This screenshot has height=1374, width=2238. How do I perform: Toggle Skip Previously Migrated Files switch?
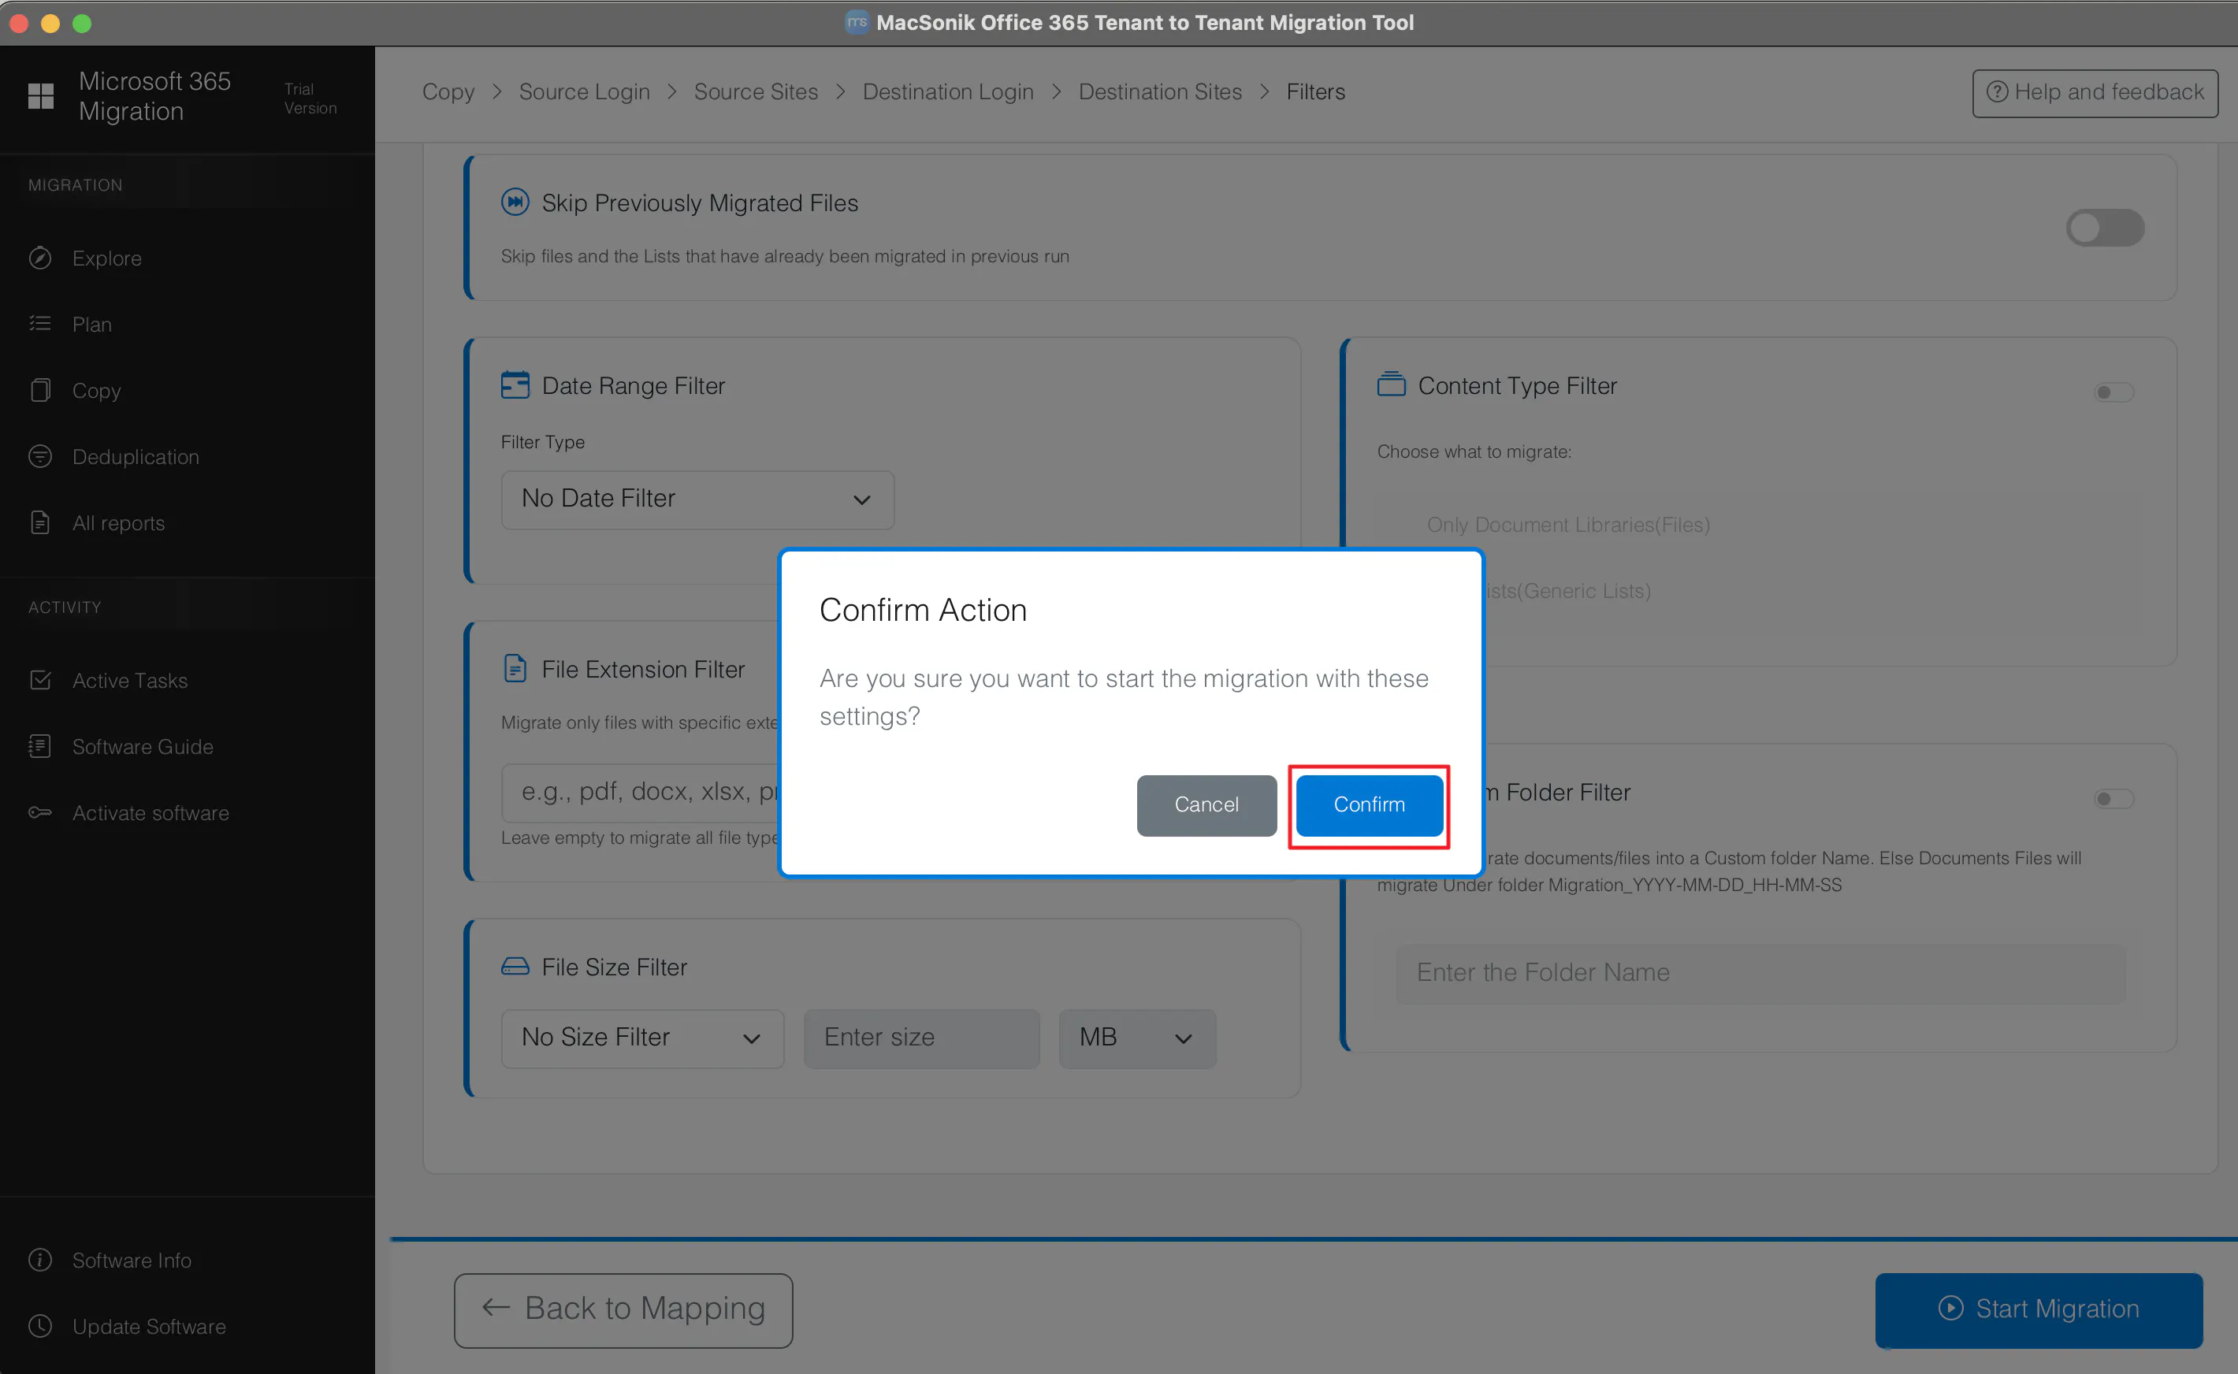[2104, 227]
